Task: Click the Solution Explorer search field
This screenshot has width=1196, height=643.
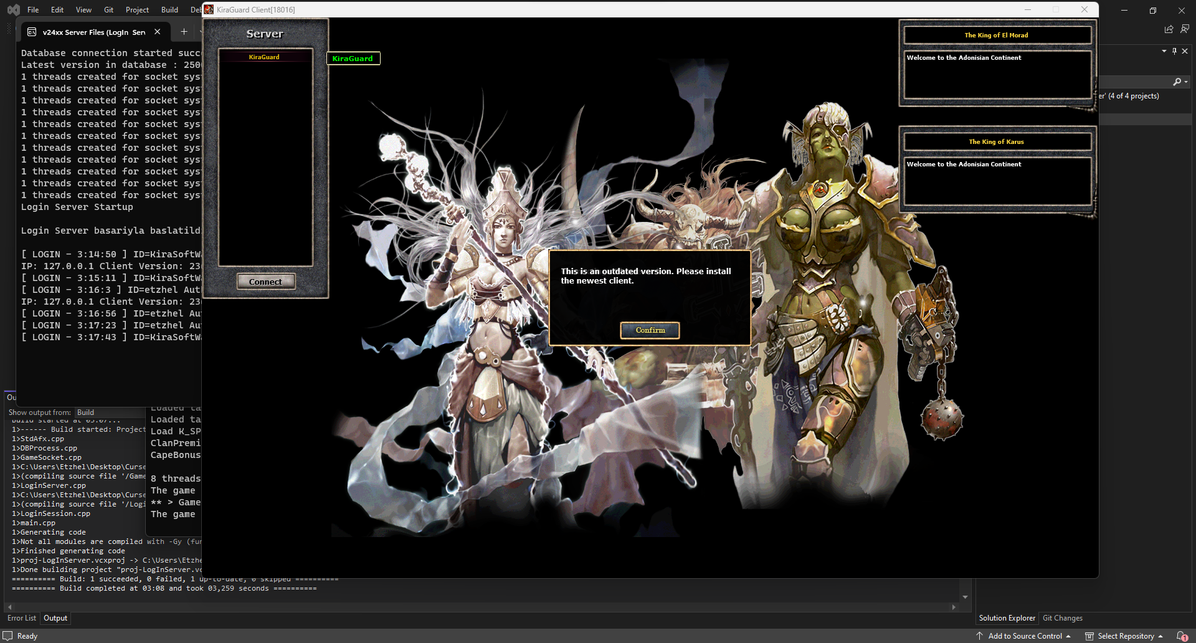Action: coord(1135,82)
